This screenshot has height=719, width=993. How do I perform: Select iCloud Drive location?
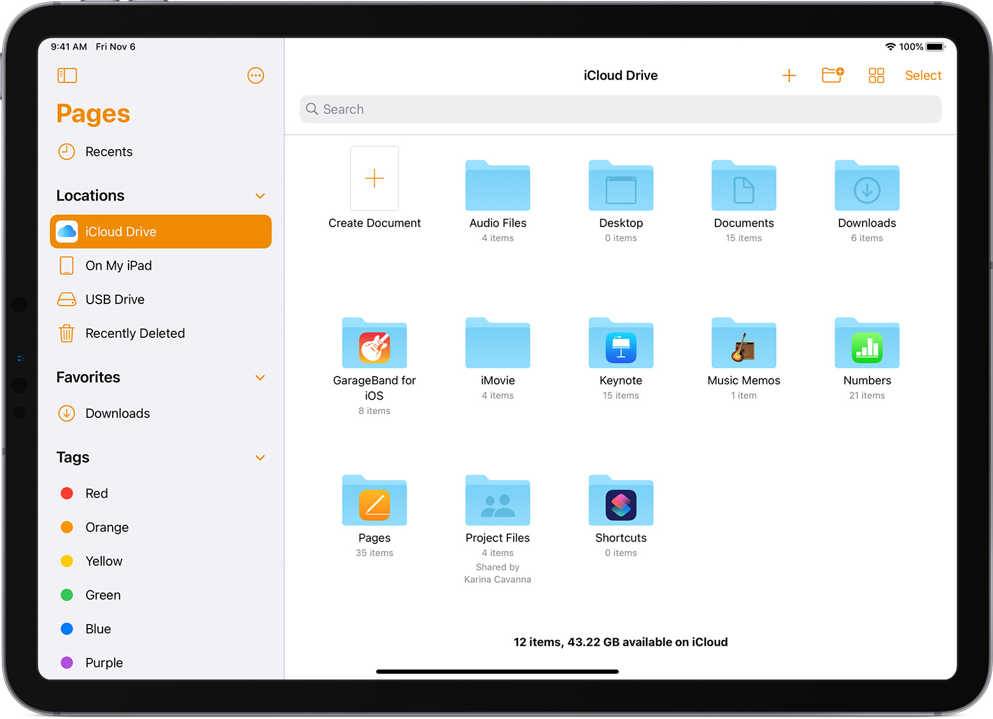pyautogui.click(x=161, y=232)
